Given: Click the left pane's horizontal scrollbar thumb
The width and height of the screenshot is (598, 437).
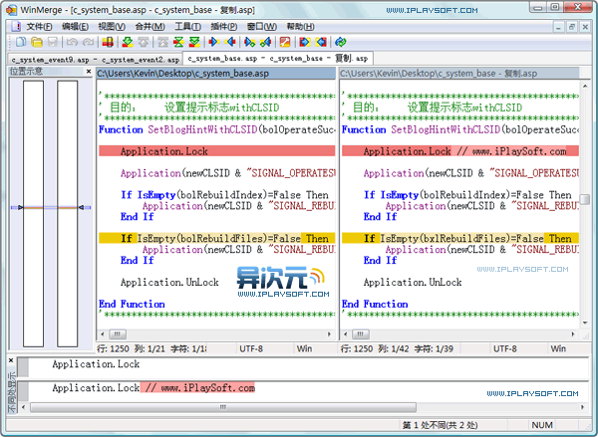Looking at the screenshot, I should pos(118,334).
